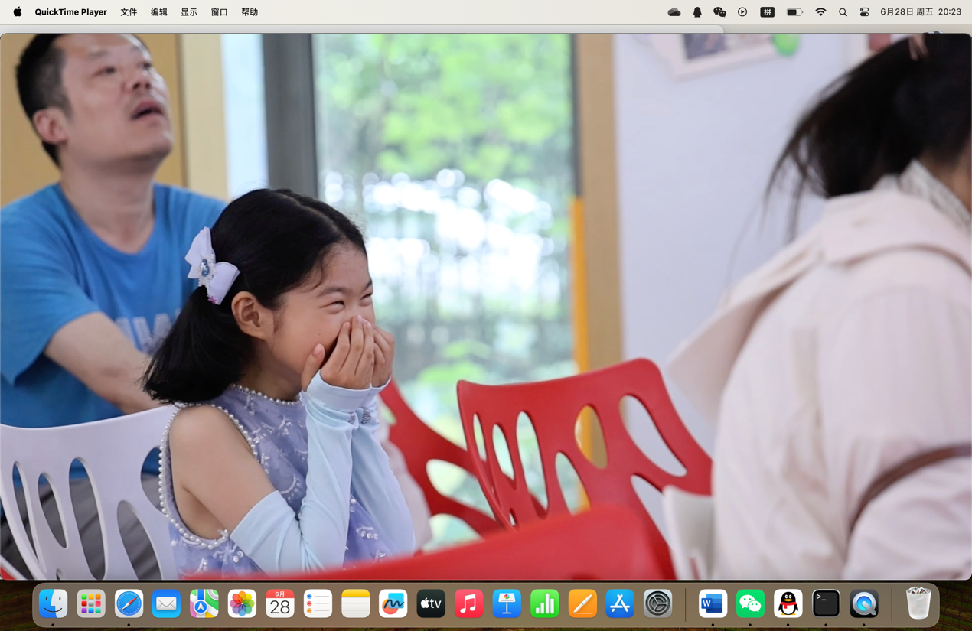Open Freeform from the Dock
This screenshot has height=631, width=972.
[x=393, y=604]
